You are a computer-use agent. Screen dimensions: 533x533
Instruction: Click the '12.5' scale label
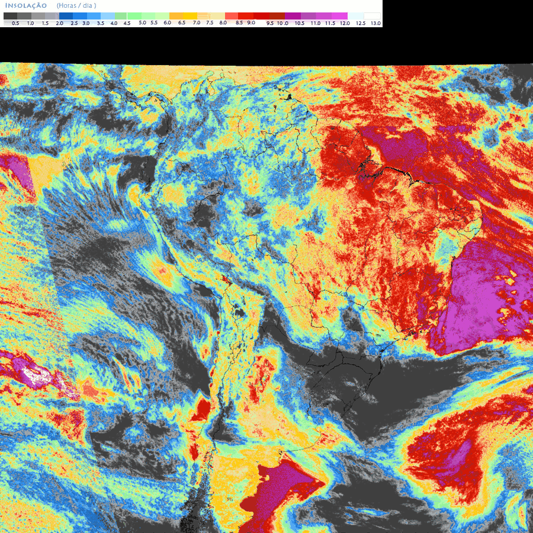[x=361, y=24]
